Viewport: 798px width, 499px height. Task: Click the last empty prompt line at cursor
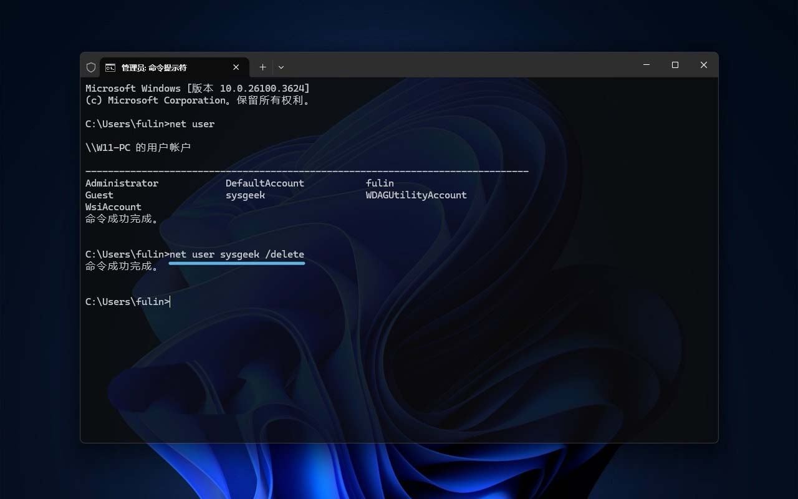point(170,302)
